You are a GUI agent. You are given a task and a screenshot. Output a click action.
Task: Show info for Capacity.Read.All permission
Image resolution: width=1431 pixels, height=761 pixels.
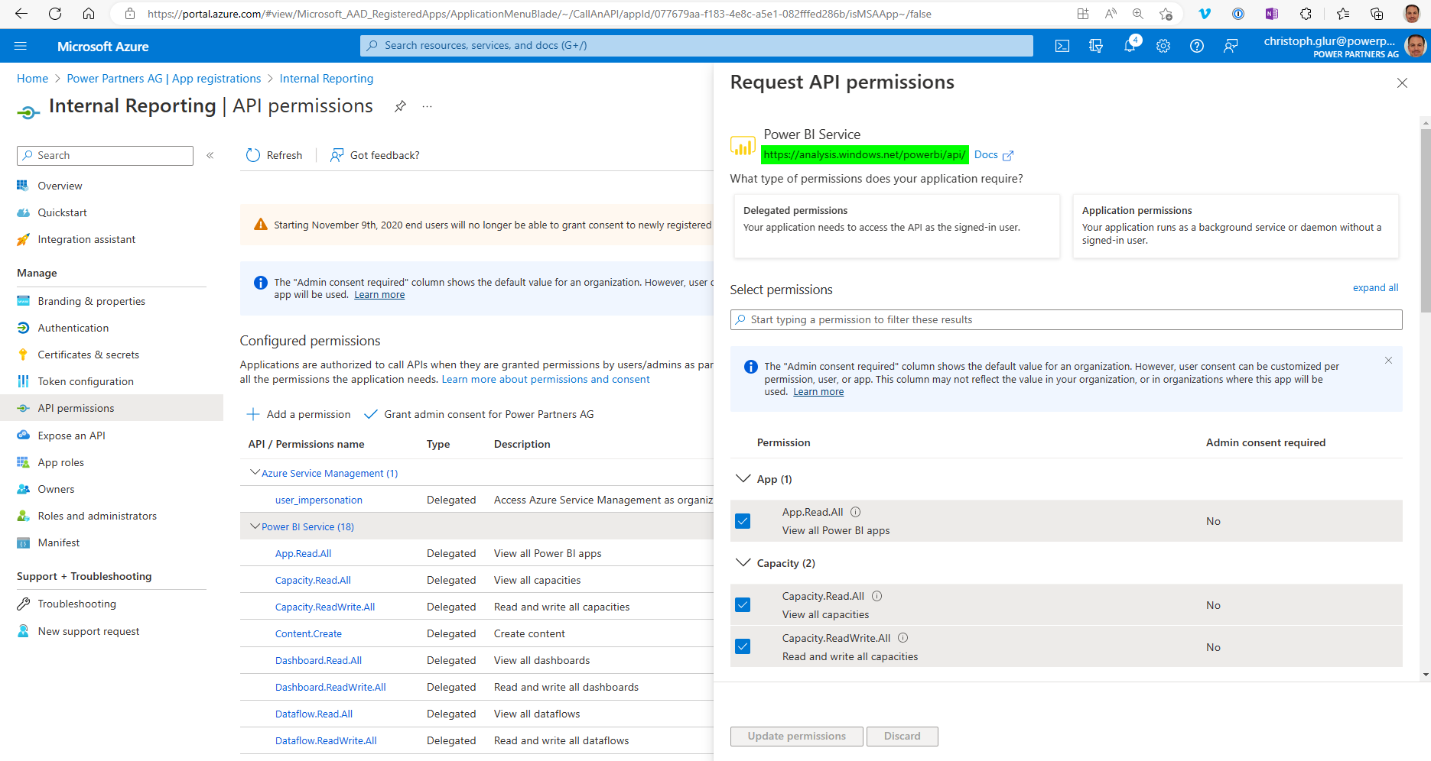point(877,596)
